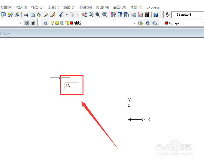Click the UCS origin icon
204x161 pixels.
click(x=129, y=119)
